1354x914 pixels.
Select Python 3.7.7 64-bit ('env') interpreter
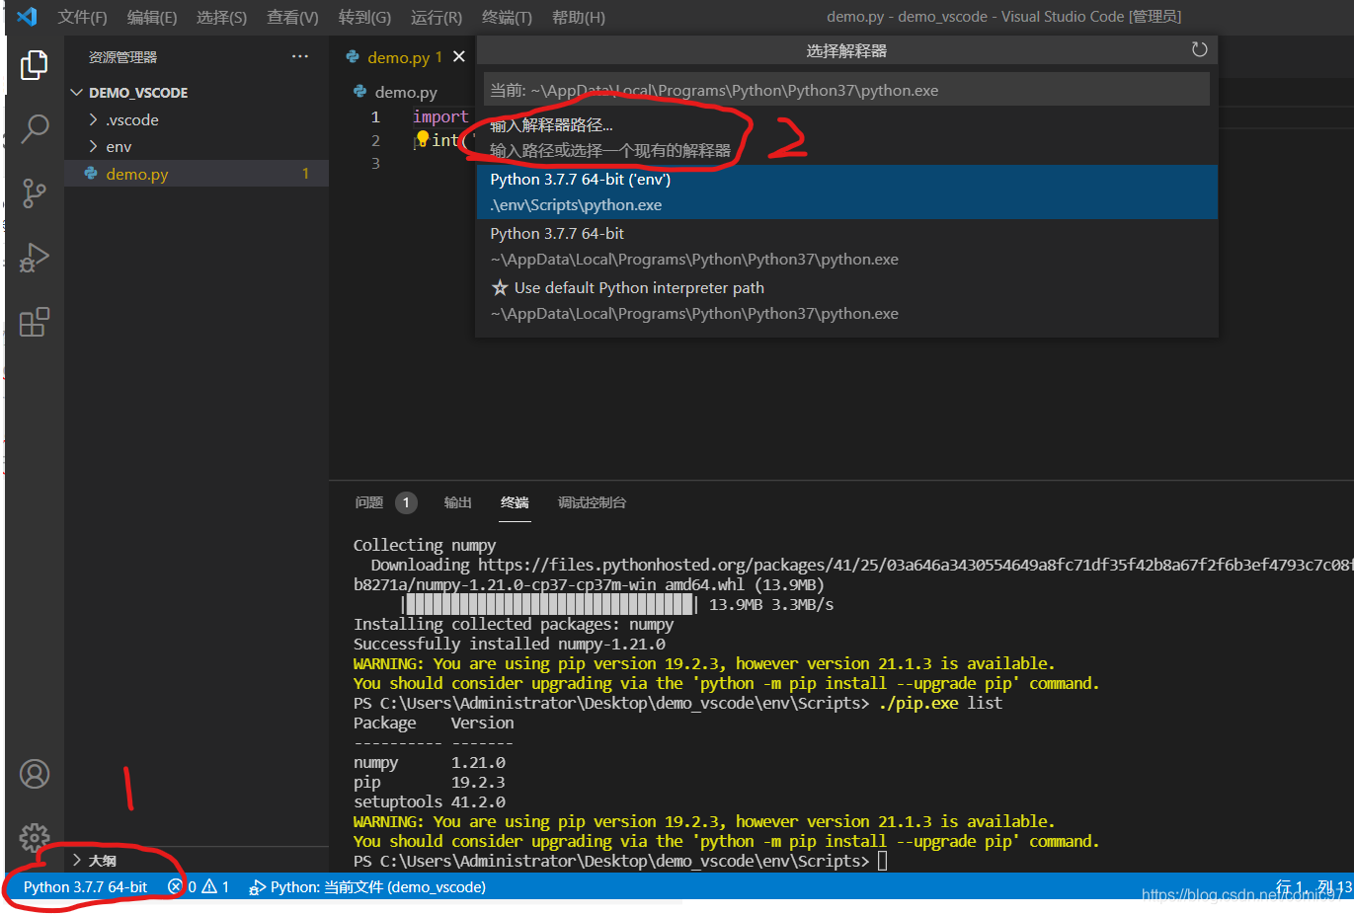pos(846,191)
